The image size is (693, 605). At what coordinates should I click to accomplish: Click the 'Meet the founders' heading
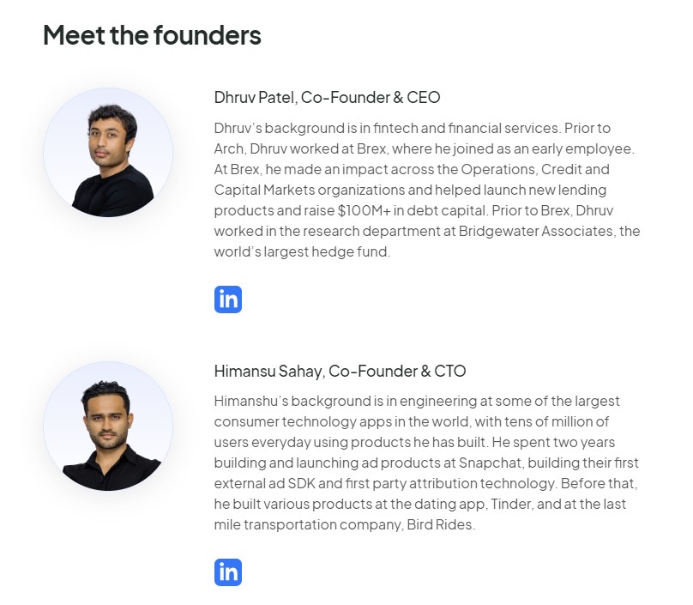[x=152, y=36]
